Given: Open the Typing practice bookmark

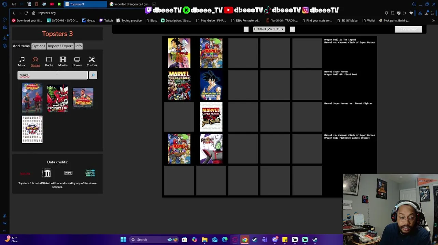Looking at the screenshot, I should 129,20.
